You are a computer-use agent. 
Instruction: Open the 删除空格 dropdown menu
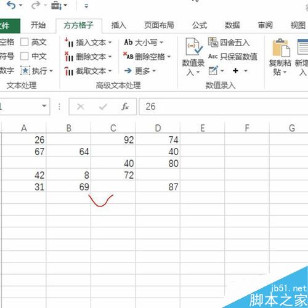pyautogui.click(x=169, y=57)
